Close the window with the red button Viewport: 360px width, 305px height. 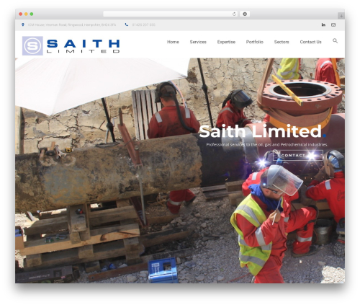(21, 14)
